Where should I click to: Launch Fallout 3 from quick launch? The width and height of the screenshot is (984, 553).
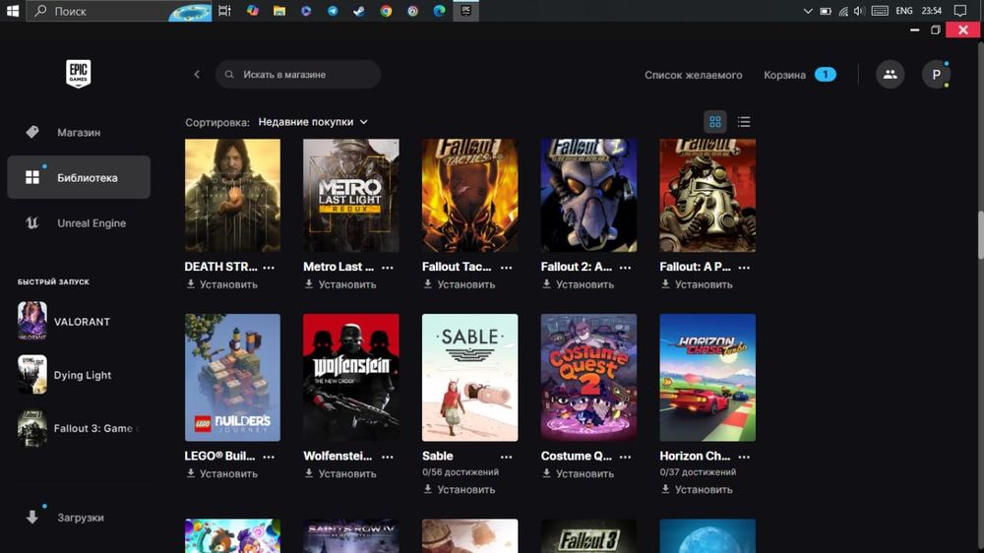coord(79,427)
